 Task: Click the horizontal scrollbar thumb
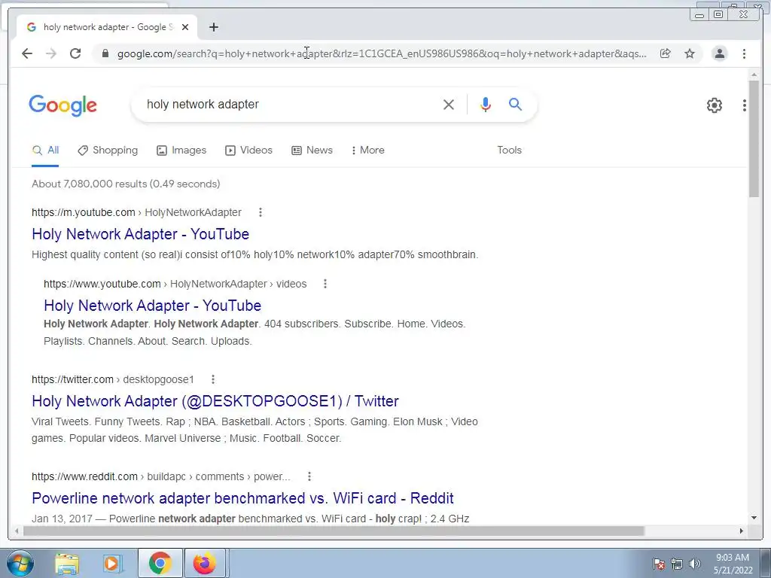(334, 531)
